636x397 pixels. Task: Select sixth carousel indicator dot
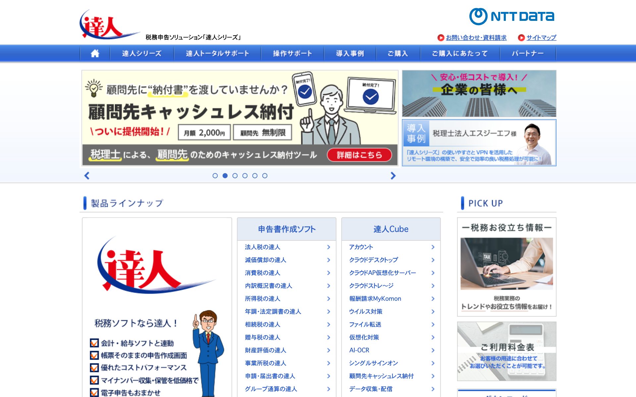[x=265, y=176]
